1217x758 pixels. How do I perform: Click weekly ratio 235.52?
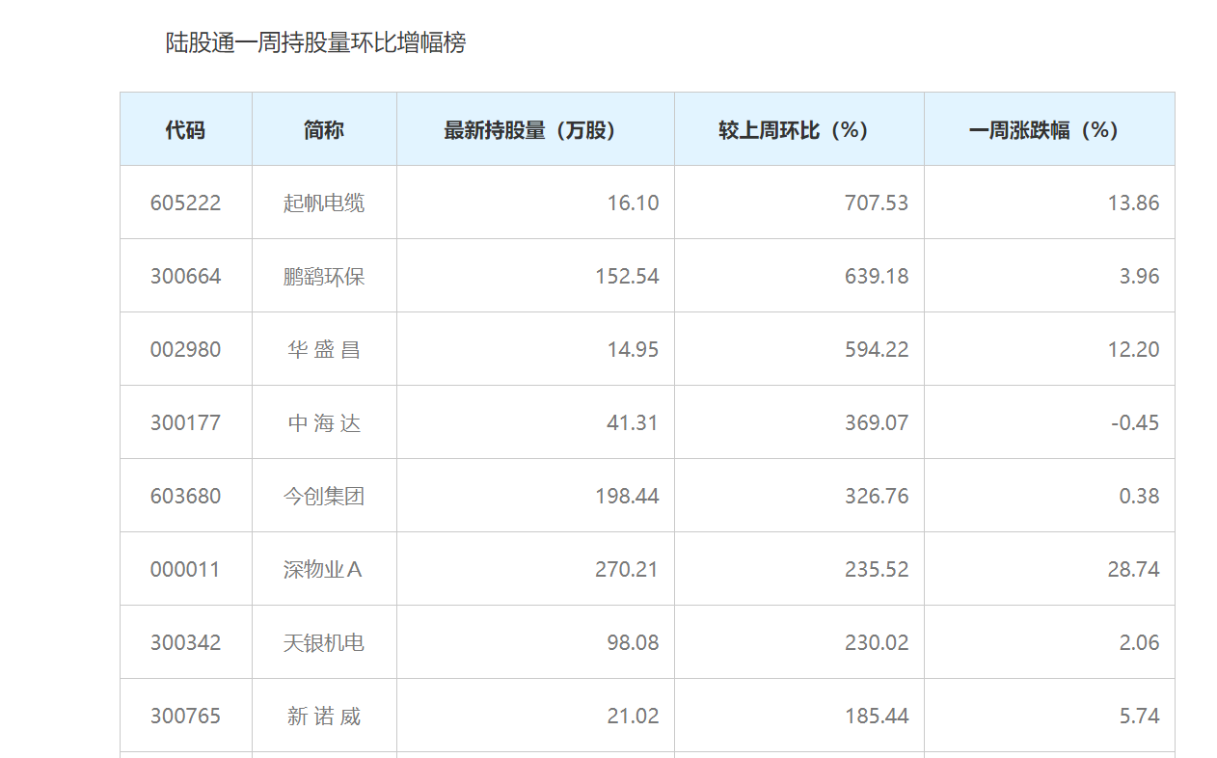pos(877,570)
